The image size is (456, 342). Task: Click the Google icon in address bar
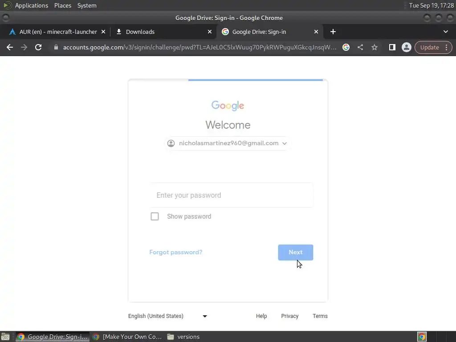(x=346, y=47)
